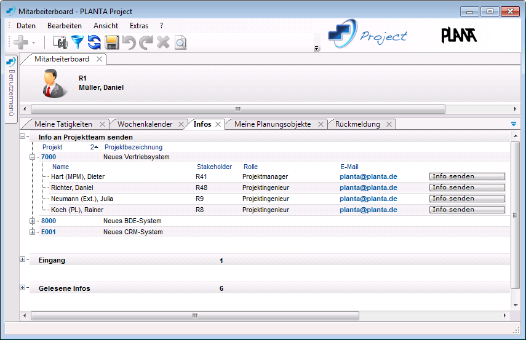Open the Bearbeiten menu

coord(64,26)
